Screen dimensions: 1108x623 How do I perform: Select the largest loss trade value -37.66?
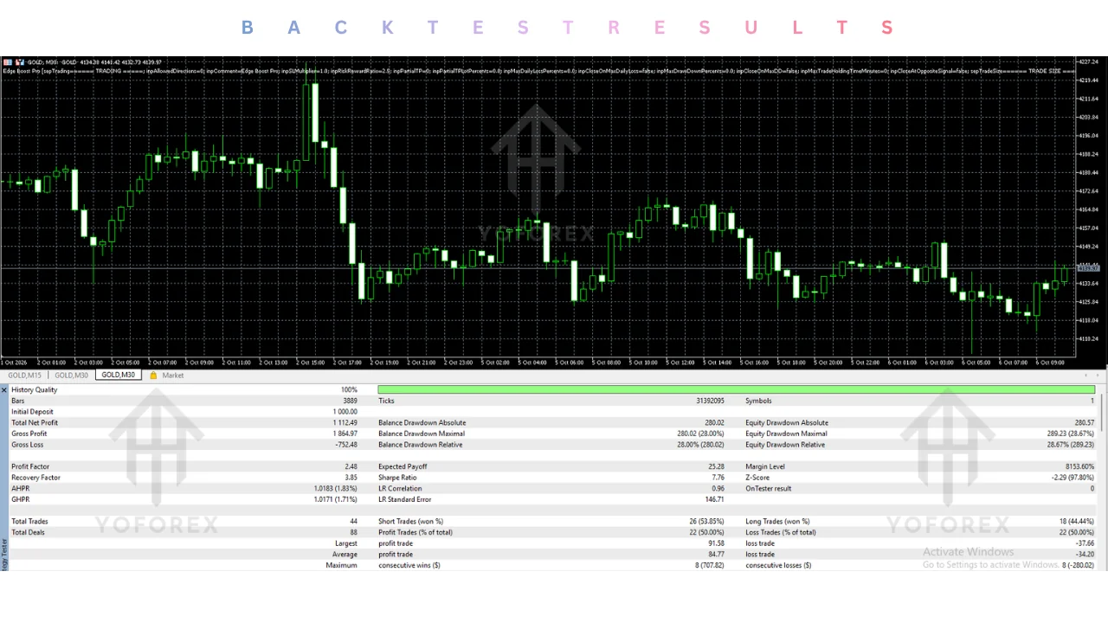(x=1085, y=543)
